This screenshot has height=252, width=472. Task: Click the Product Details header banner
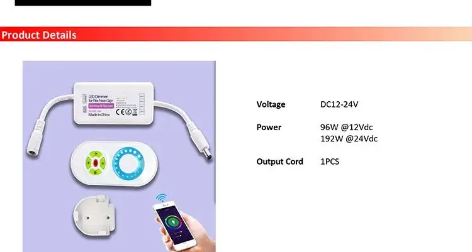[236, 35]
